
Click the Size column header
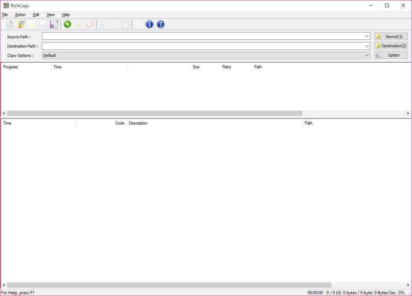point(164,67)
